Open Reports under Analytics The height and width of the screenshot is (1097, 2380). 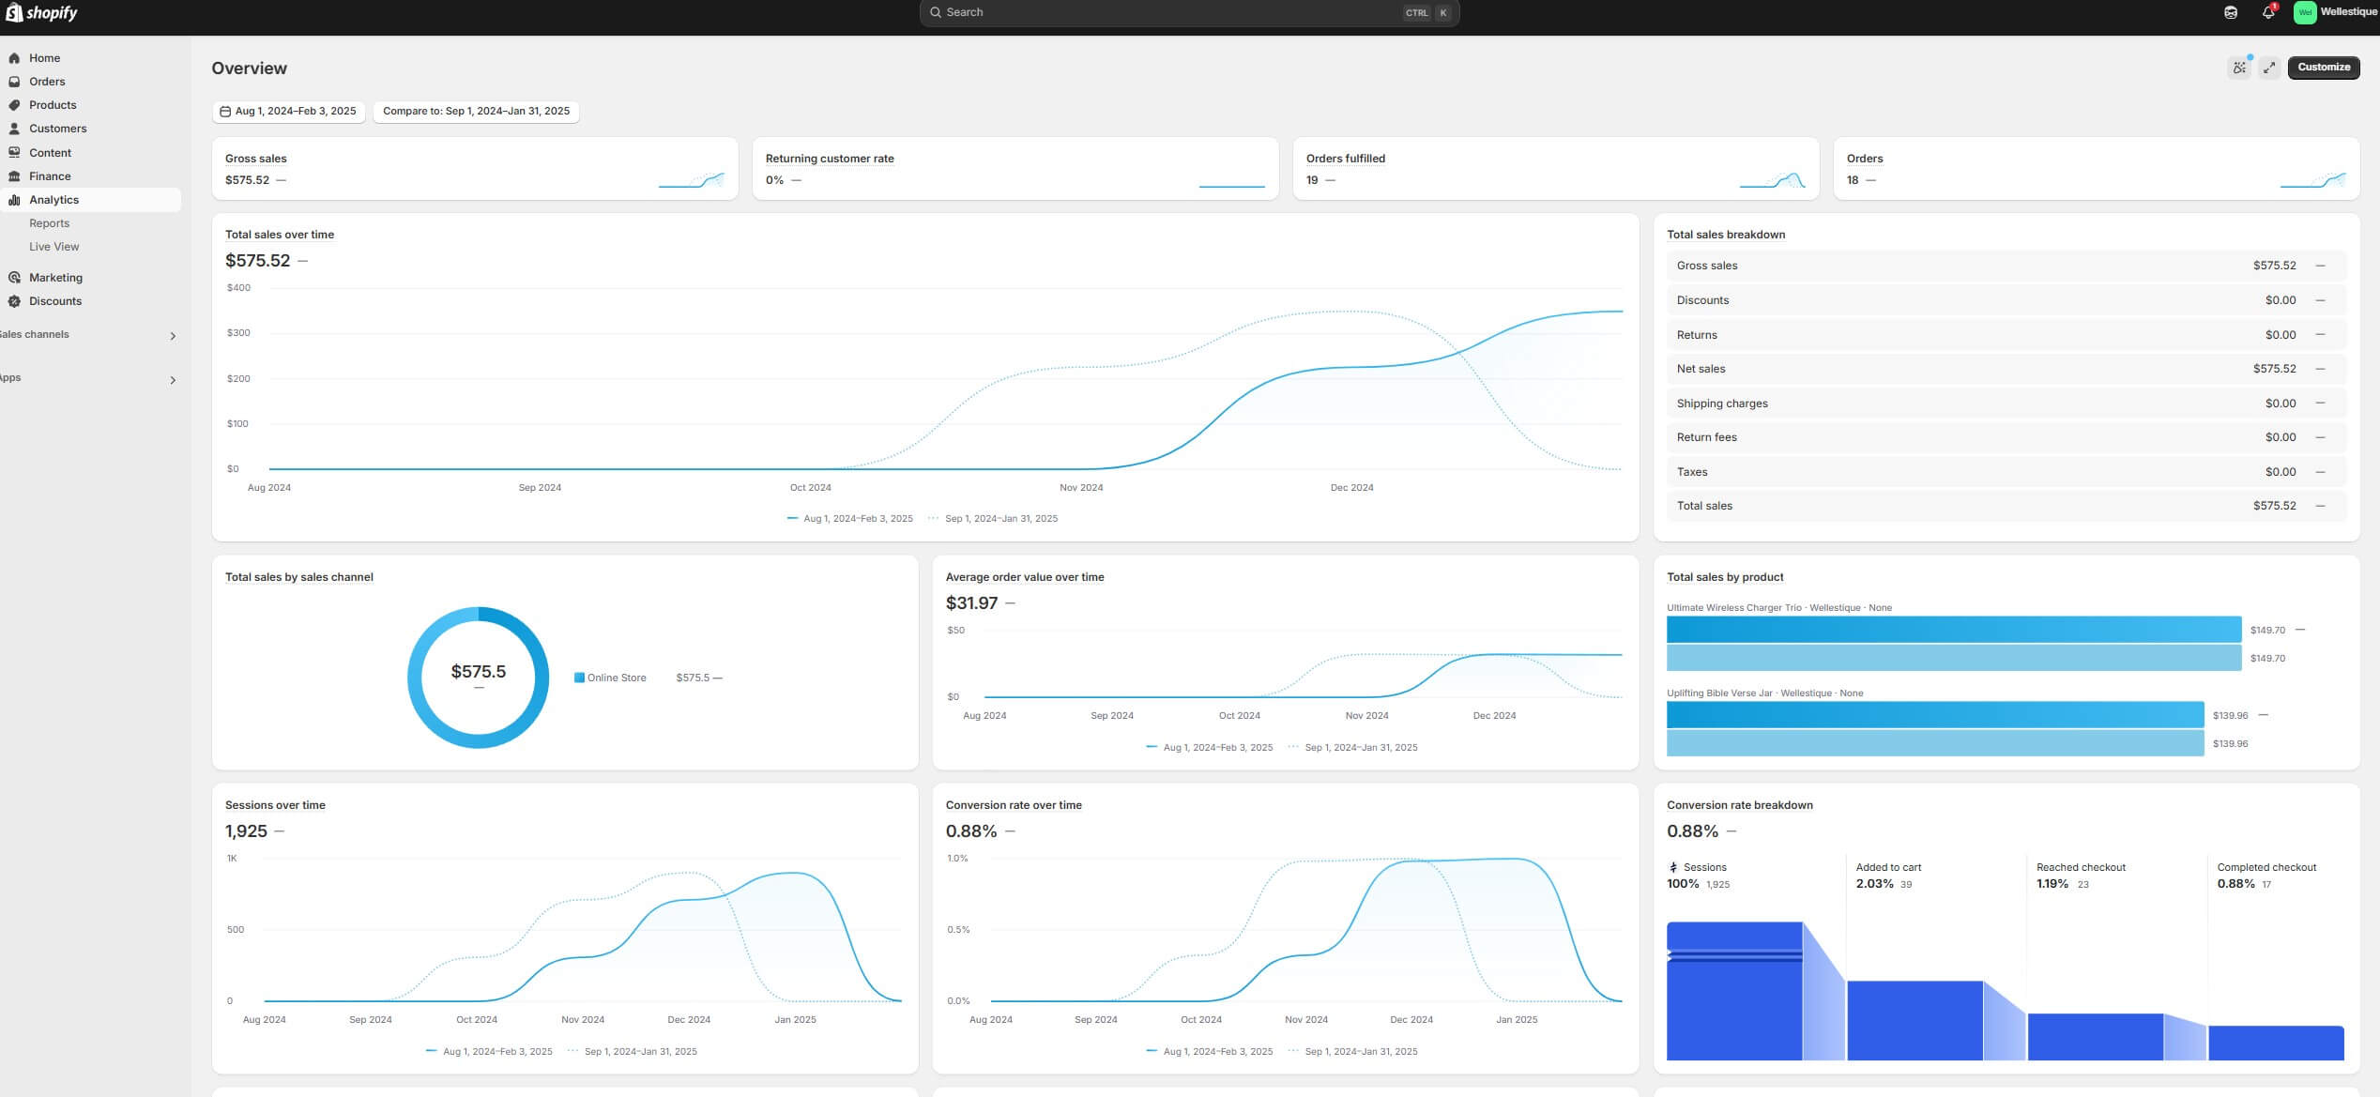click(x=49, y=223)
